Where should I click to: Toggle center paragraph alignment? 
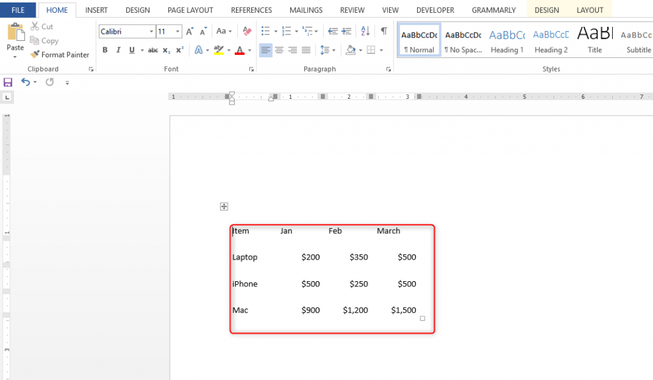point(279,50)
